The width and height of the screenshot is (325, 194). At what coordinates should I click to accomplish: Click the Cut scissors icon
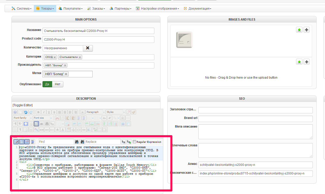point(57,118)
